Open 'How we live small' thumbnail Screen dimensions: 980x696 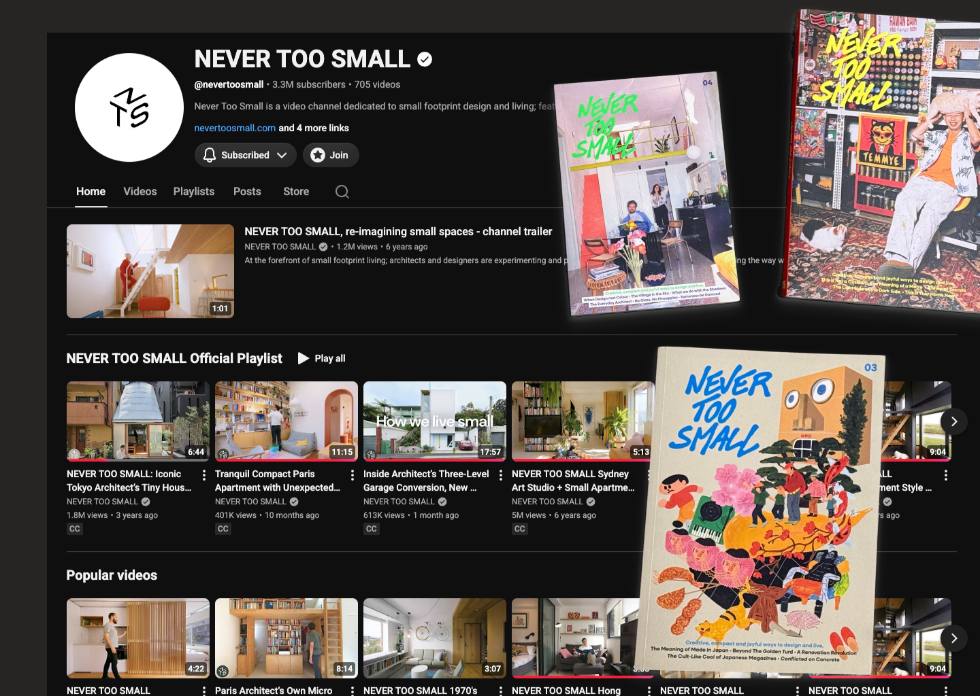435,421
